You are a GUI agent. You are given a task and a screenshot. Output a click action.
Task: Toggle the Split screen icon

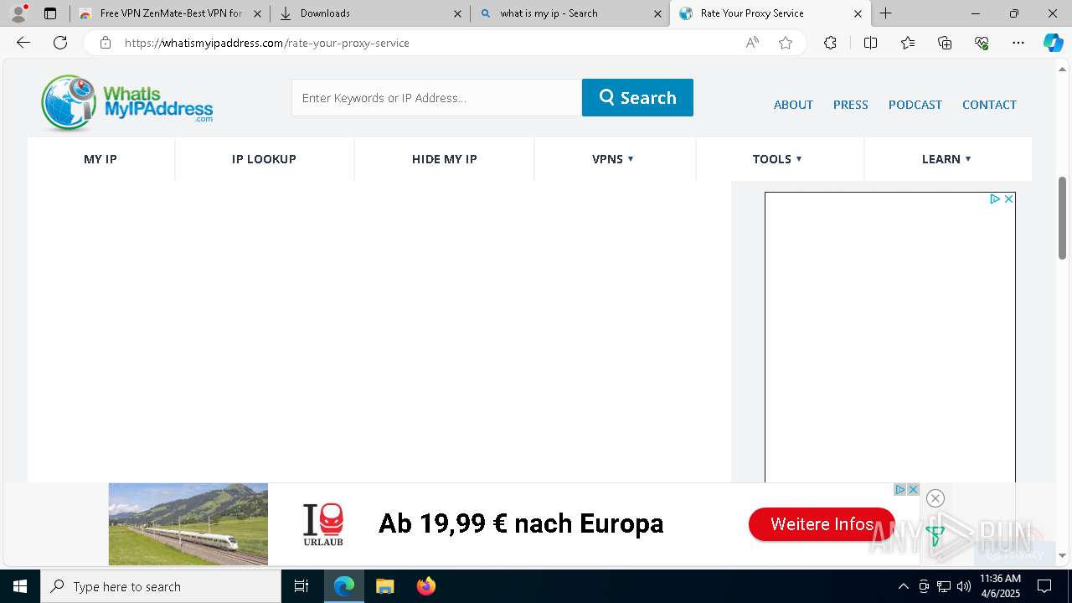tap(870, 43)
